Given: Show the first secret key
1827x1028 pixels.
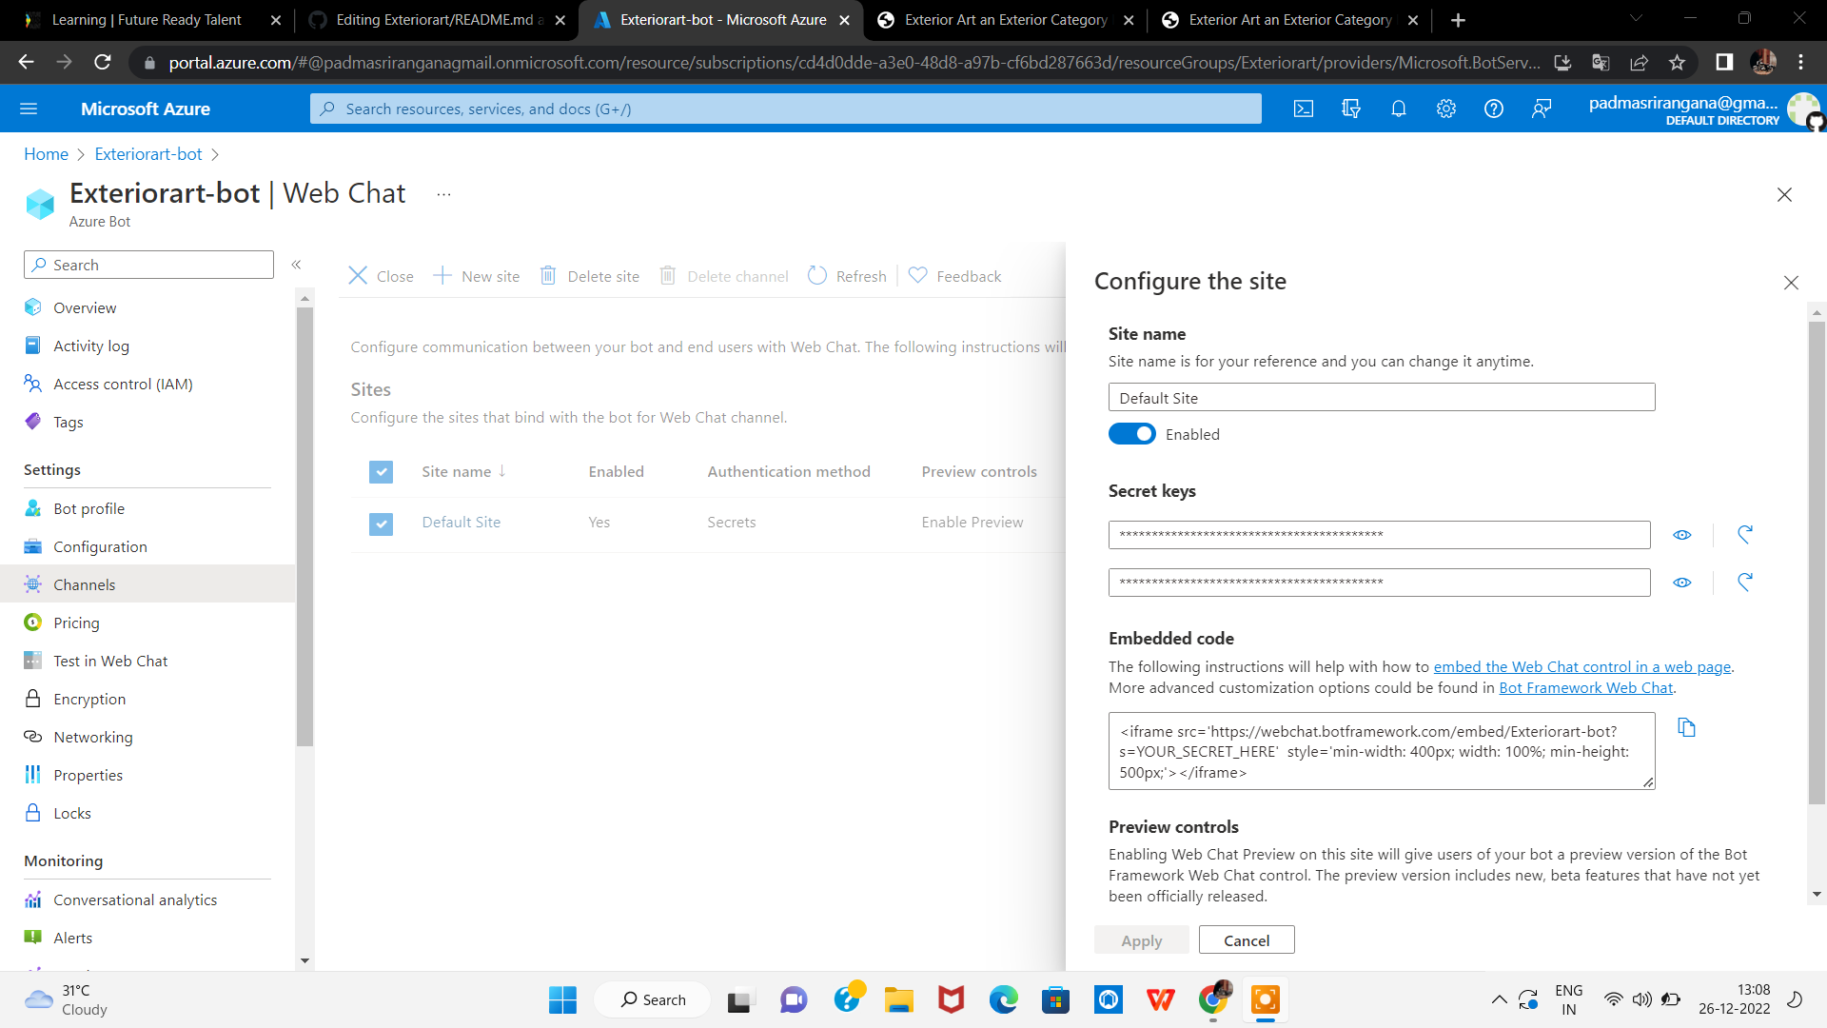Looking at the screenshot, I should tap(1681, 535).
